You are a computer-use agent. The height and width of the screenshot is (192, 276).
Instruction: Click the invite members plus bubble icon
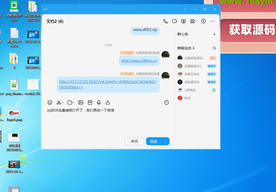(x=203, y=21)
